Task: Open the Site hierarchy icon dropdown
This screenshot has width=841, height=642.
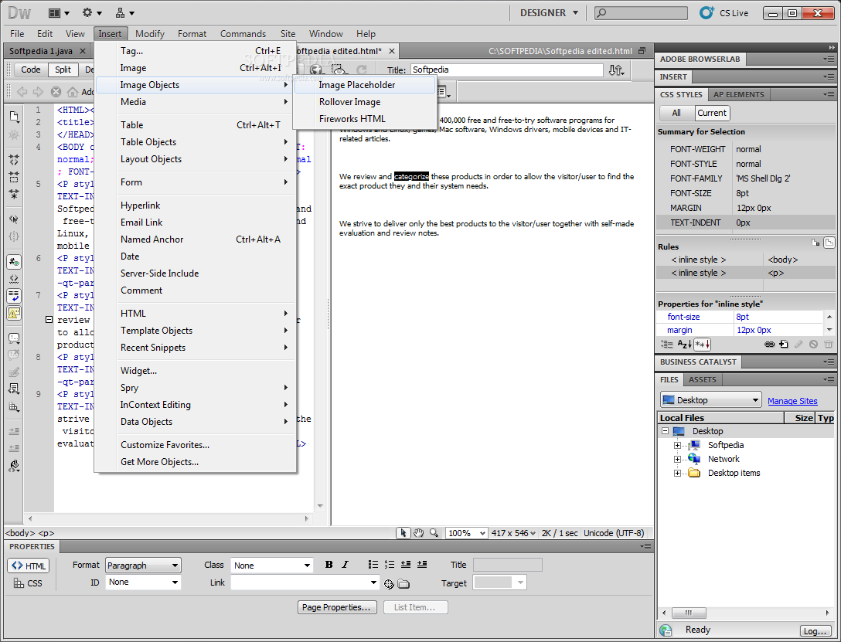Action: (x=125, y=13)
